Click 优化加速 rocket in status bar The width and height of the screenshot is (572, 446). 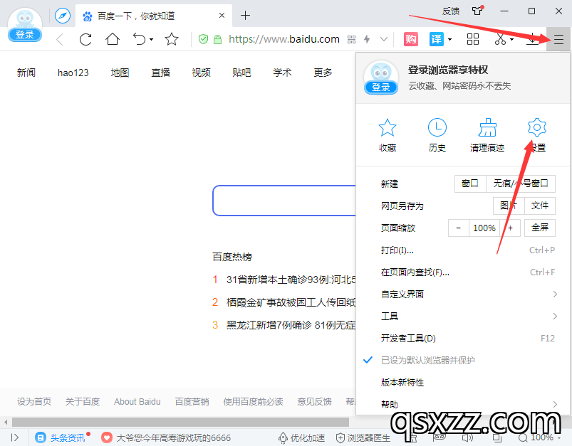pyautogui.click(x=301, y=437)
